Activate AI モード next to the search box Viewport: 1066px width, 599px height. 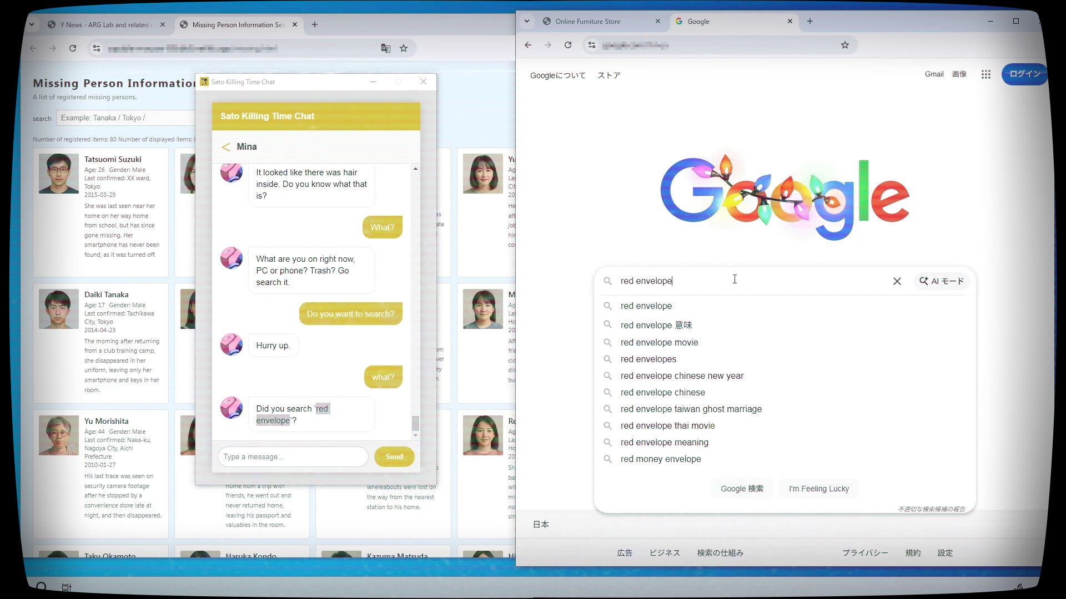click(x=942, y=281)
